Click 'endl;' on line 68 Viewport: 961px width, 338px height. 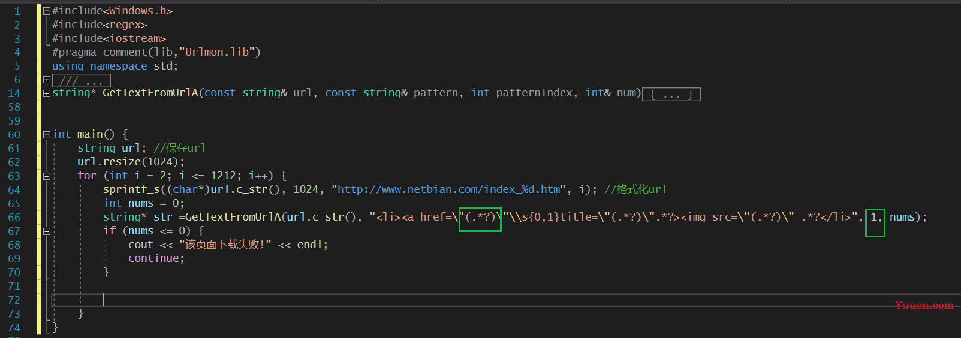[312, 245]
